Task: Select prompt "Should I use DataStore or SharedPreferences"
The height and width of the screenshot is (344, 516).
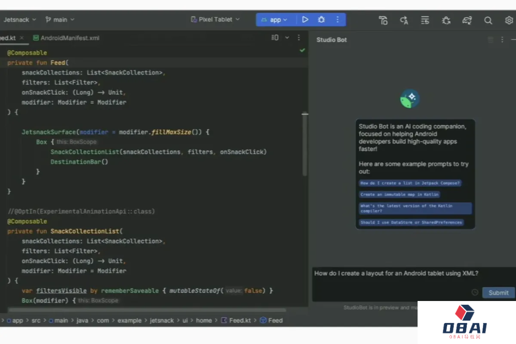Action: pos(411,223)
